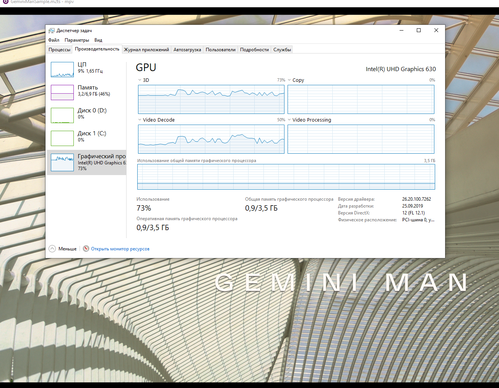Minimize the Task Manager window
The width and height of the screenshot is (499, 388).
click(401, 31)
